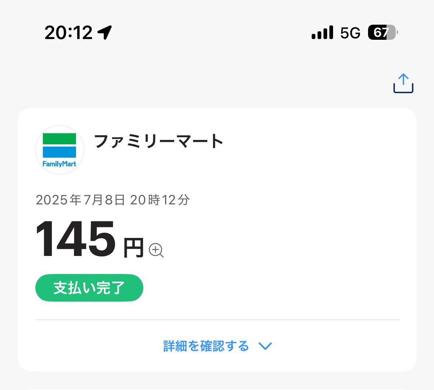Viewport: 434px width, 390px height.
Task: Expand details via the blue chevron arrow
Action: 265,346
